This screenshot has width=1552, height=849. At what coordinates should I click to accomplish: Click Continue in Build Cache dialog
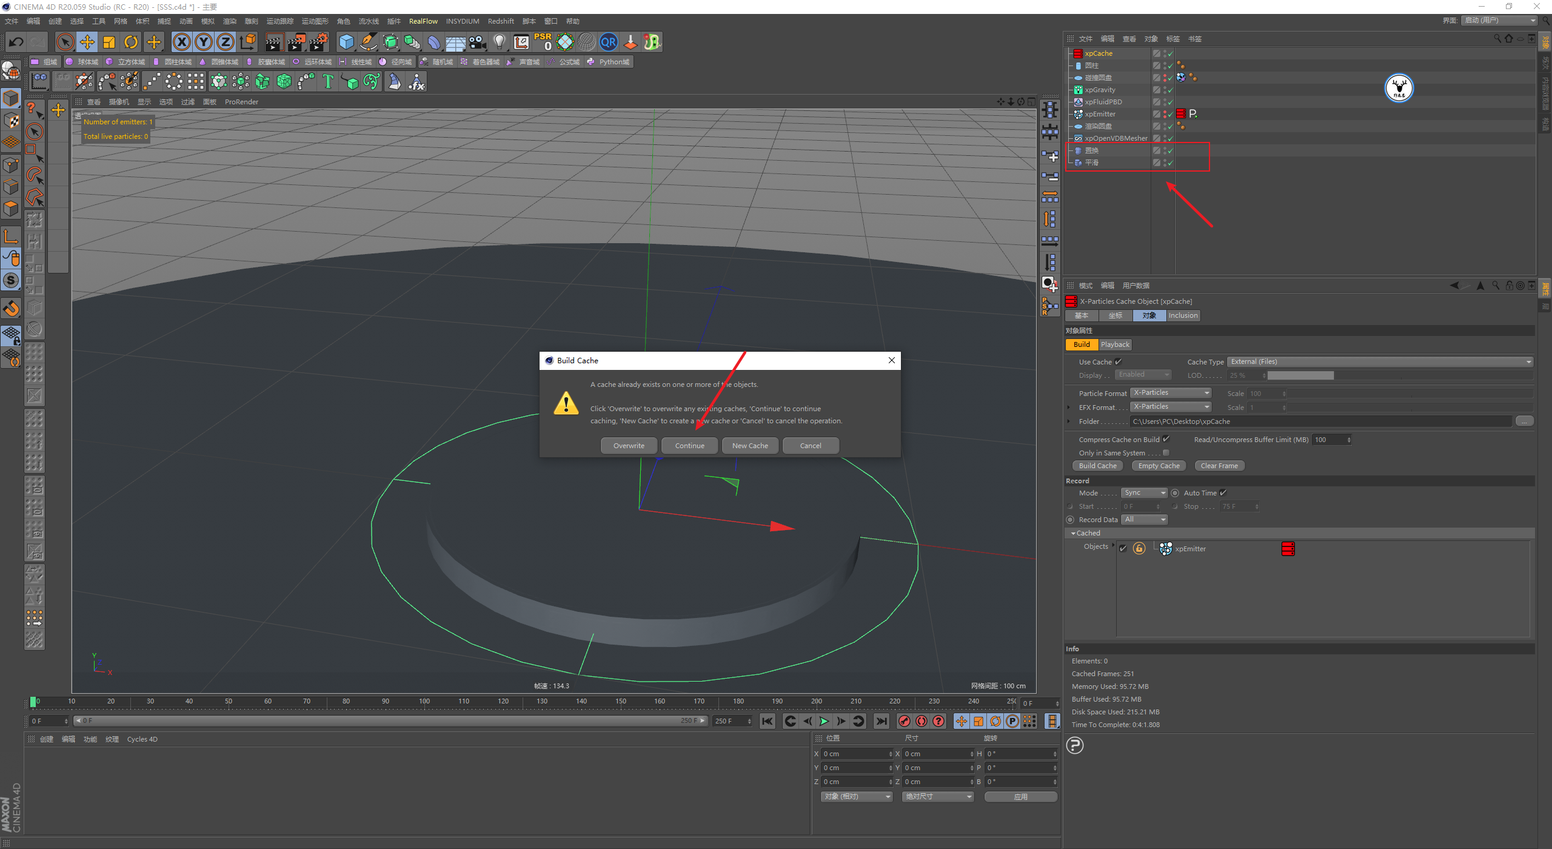[689, 446]
